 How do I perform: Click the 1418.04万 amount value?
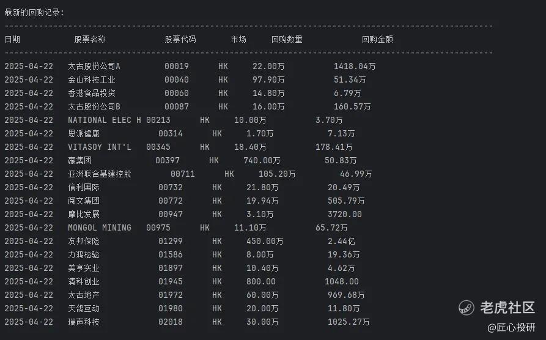point(355,66)
